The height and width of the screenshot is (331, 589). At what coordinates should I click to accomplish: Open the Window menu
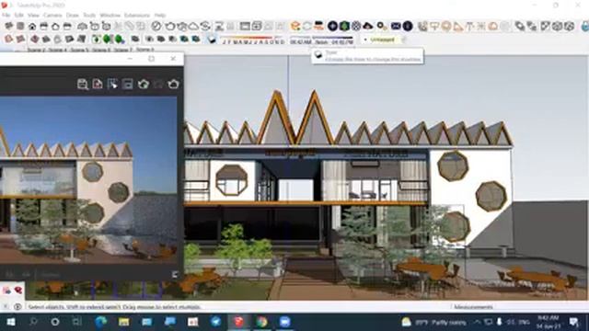tap(110, 15)
